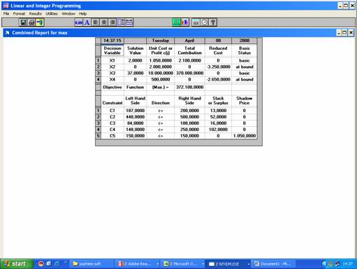The height and width of the screenshot is (269, 357).
Task: Click the align left toolbar icon
Action: coord(96,22)
